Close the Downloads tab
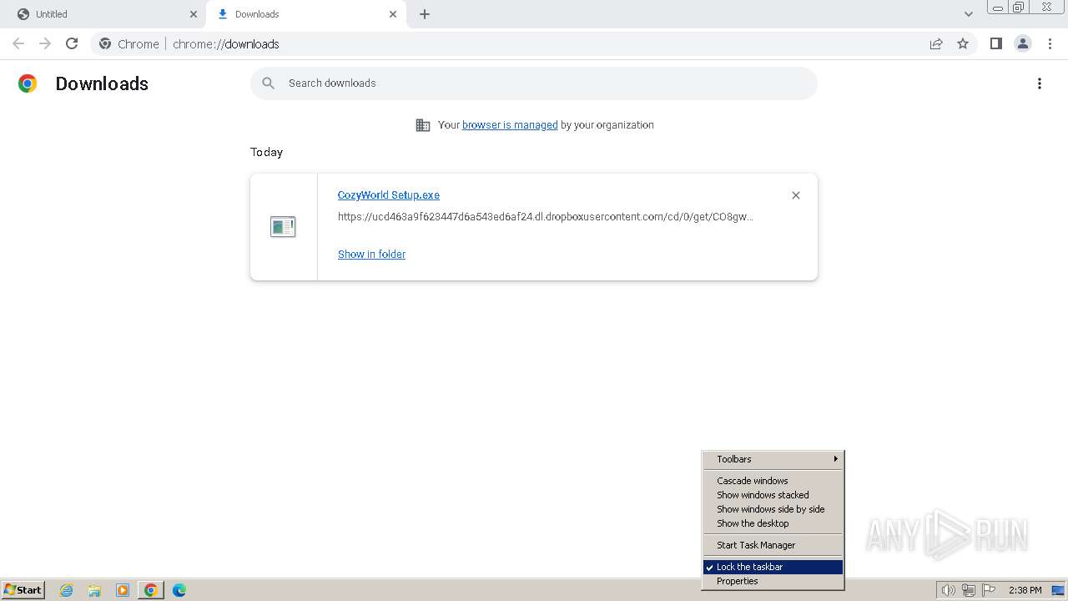This screenshot has width=1068, height=601. pyautogui.click(x=393, y=14)
